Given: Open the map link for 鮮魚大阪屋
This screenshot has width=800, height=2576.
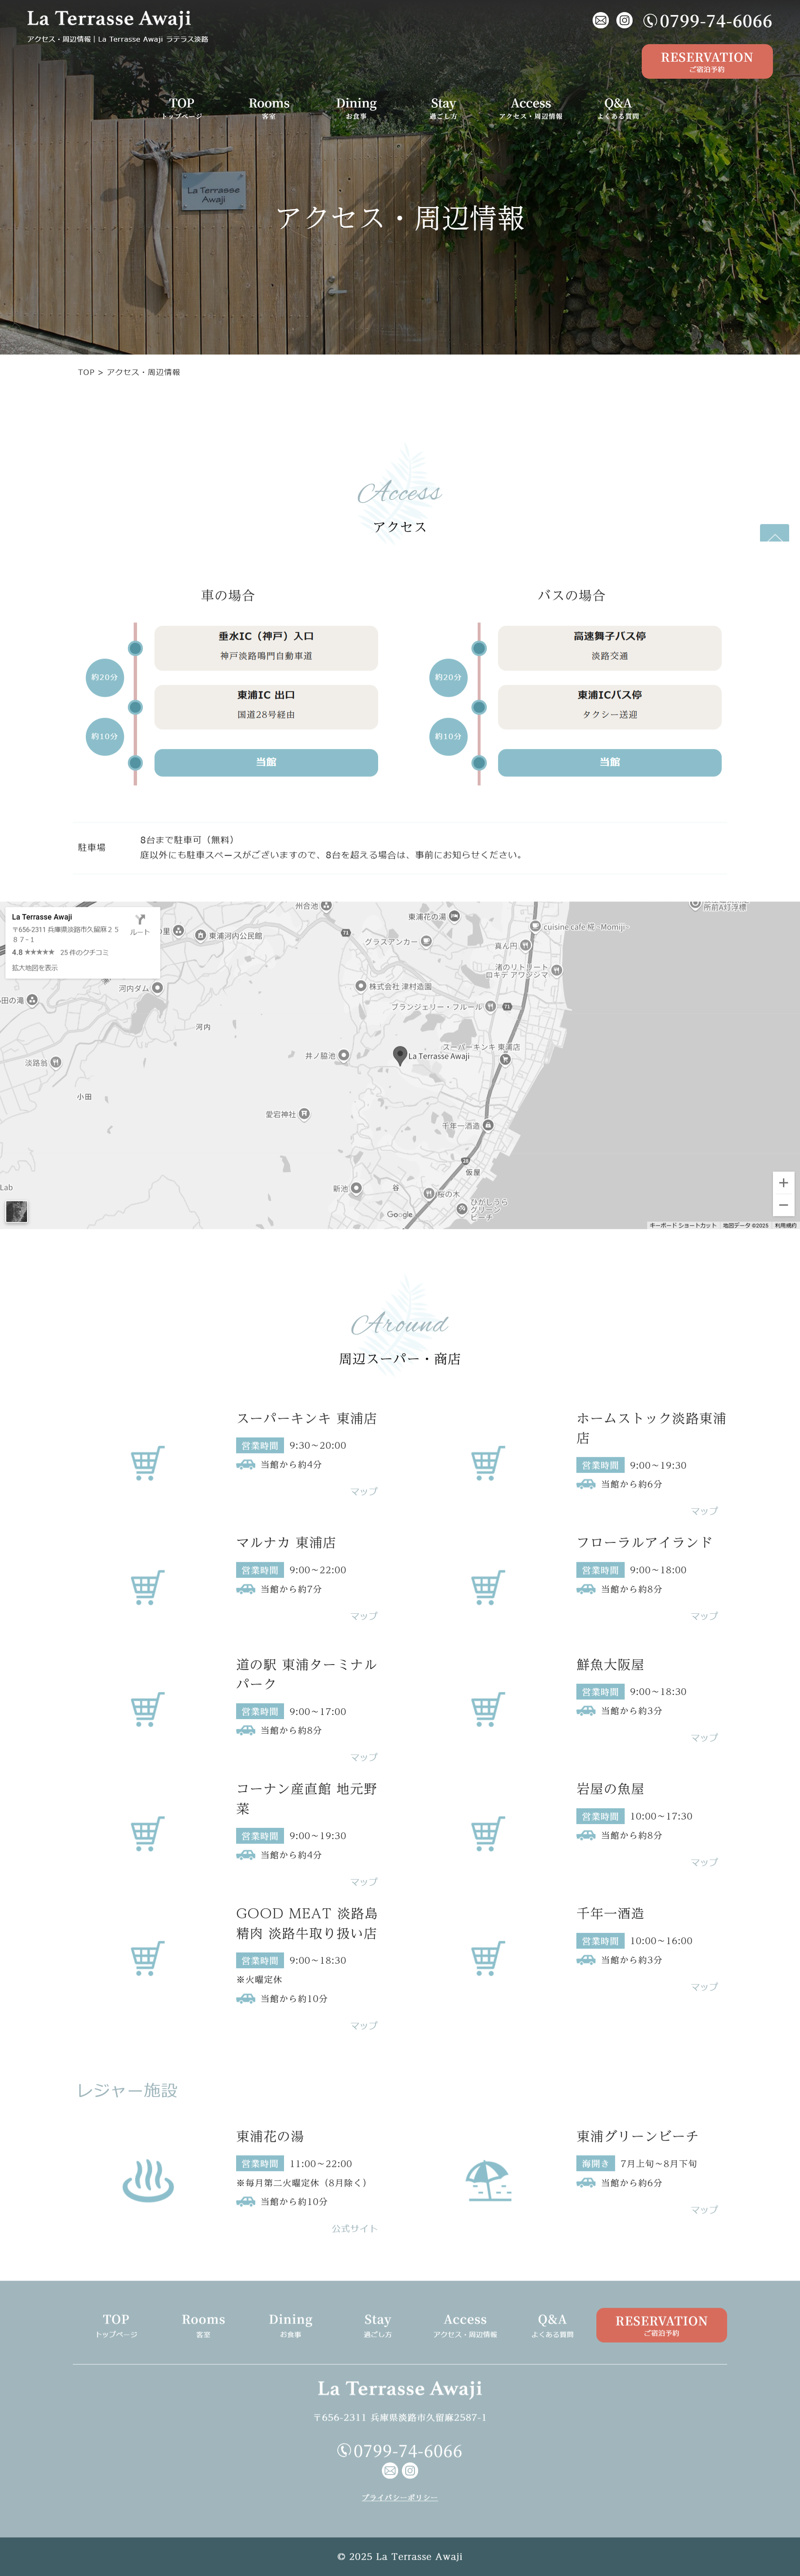Looking at the screenshot, I should pyautogui.click(x=704, y=1738).
